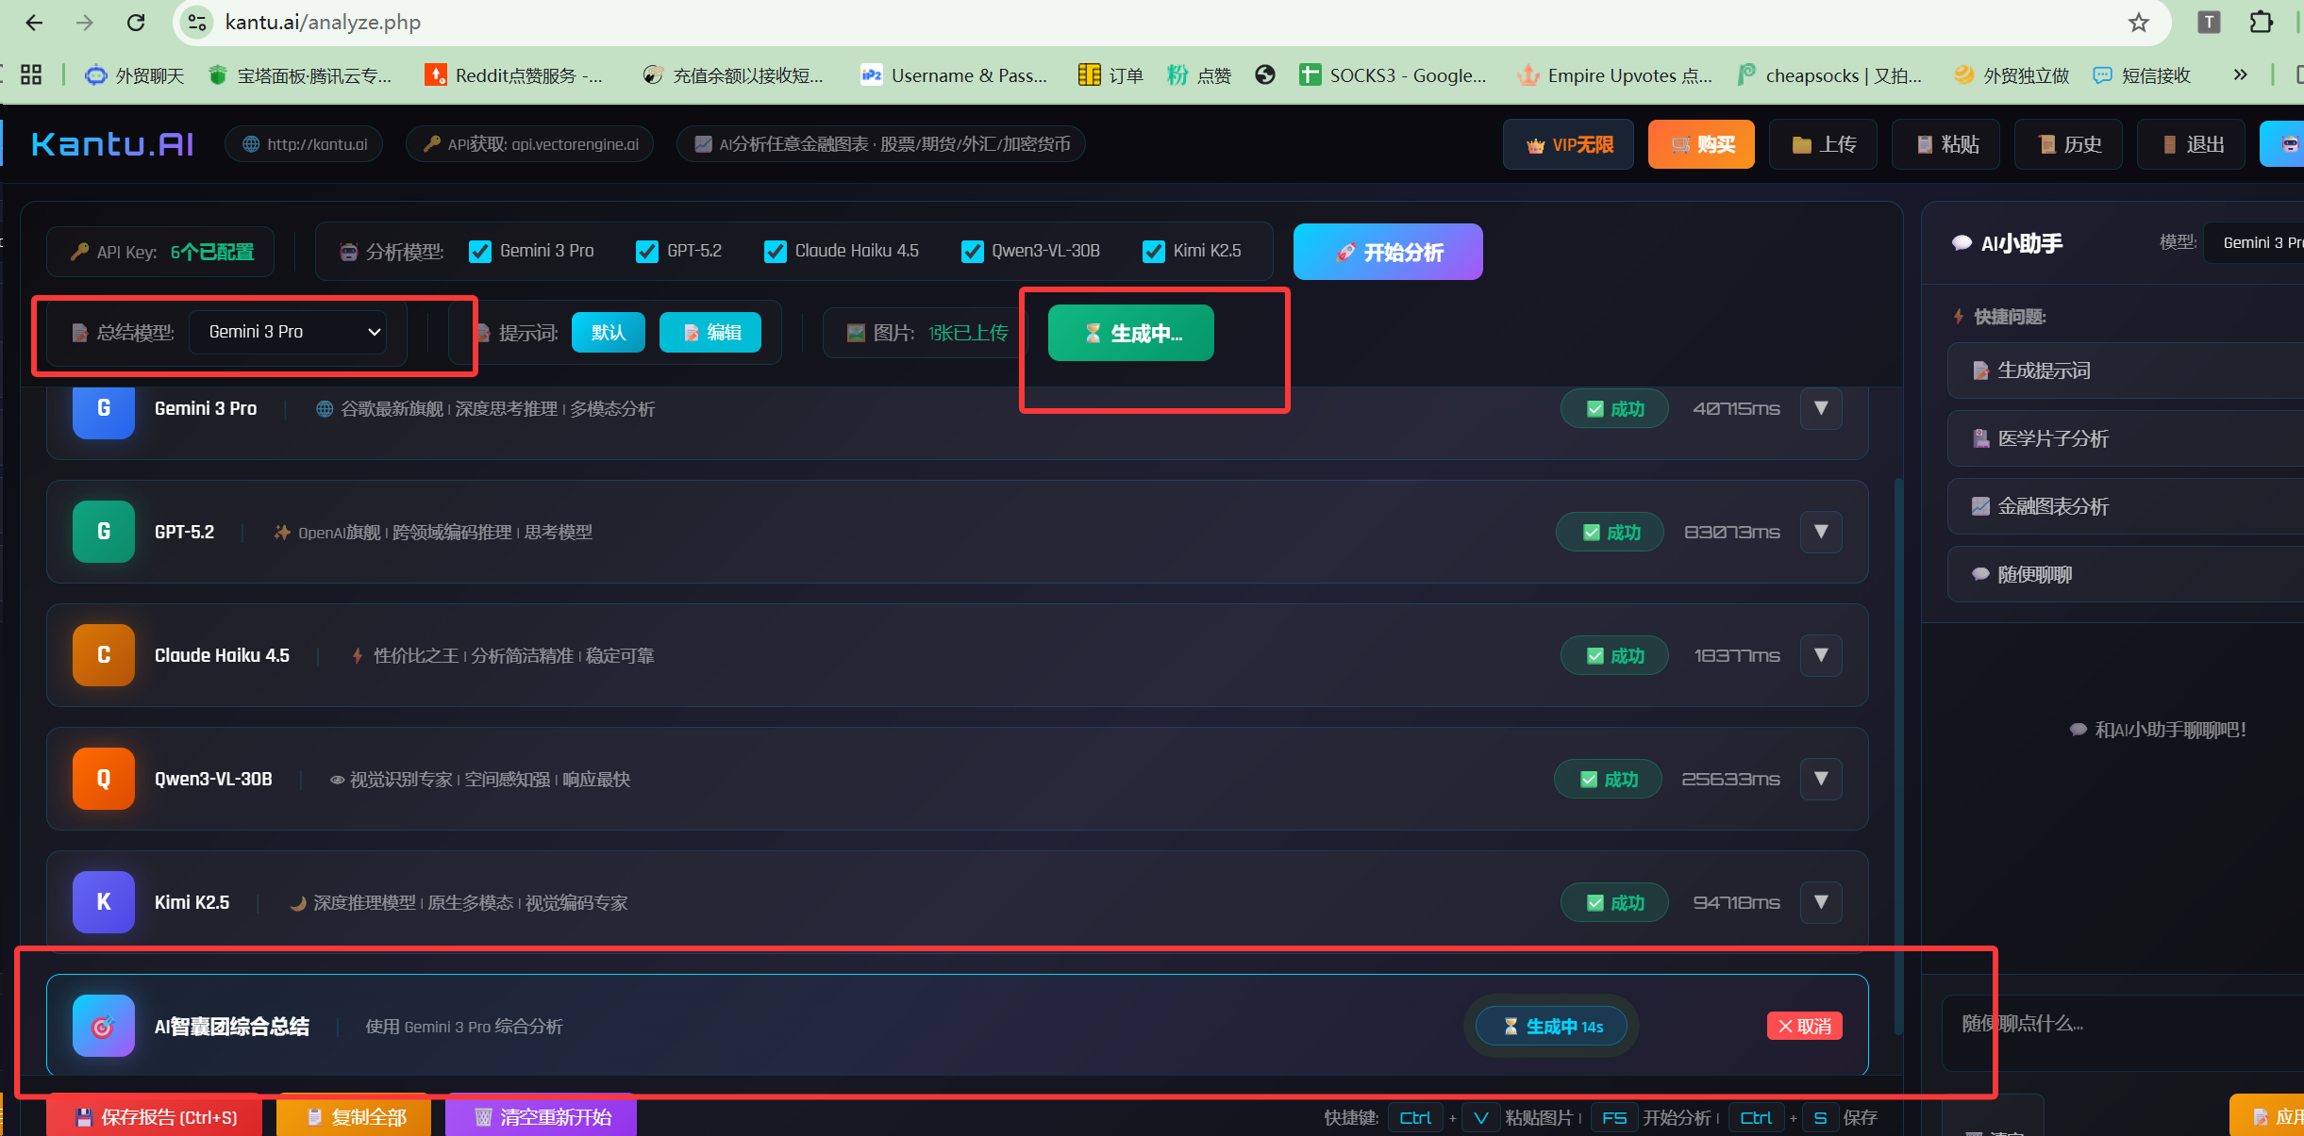The height and width of the screenshot is (1136, 2304).
Task: Expand the Claude Haiku 4.5 result arrow
Action: click(x=1821, y=655)
